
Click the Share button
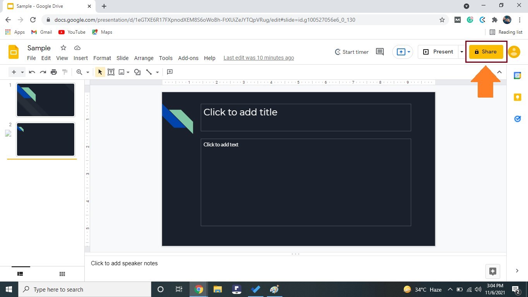[486, 52]
